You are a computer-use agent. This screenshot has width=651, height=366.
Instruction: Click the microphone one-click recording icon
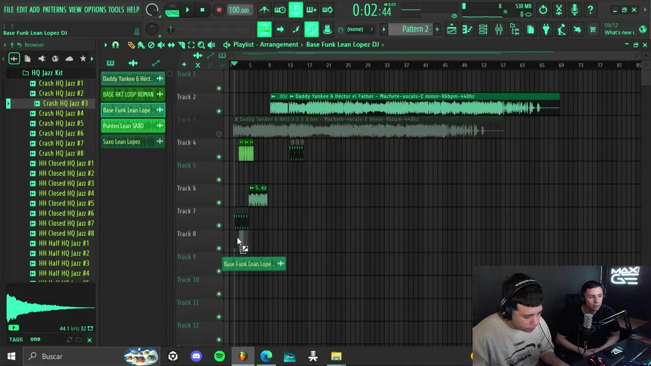[x=574, y=10]
